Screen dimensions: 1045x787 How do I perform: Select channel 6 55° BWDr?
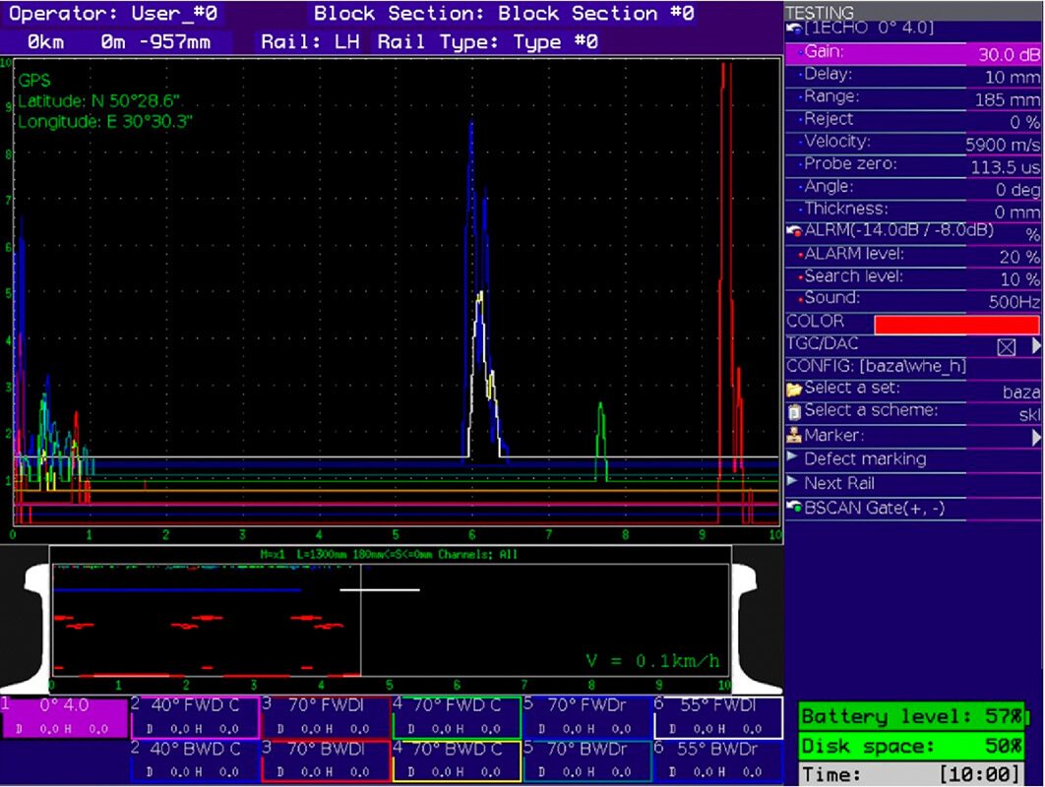(x=718, y=761)
